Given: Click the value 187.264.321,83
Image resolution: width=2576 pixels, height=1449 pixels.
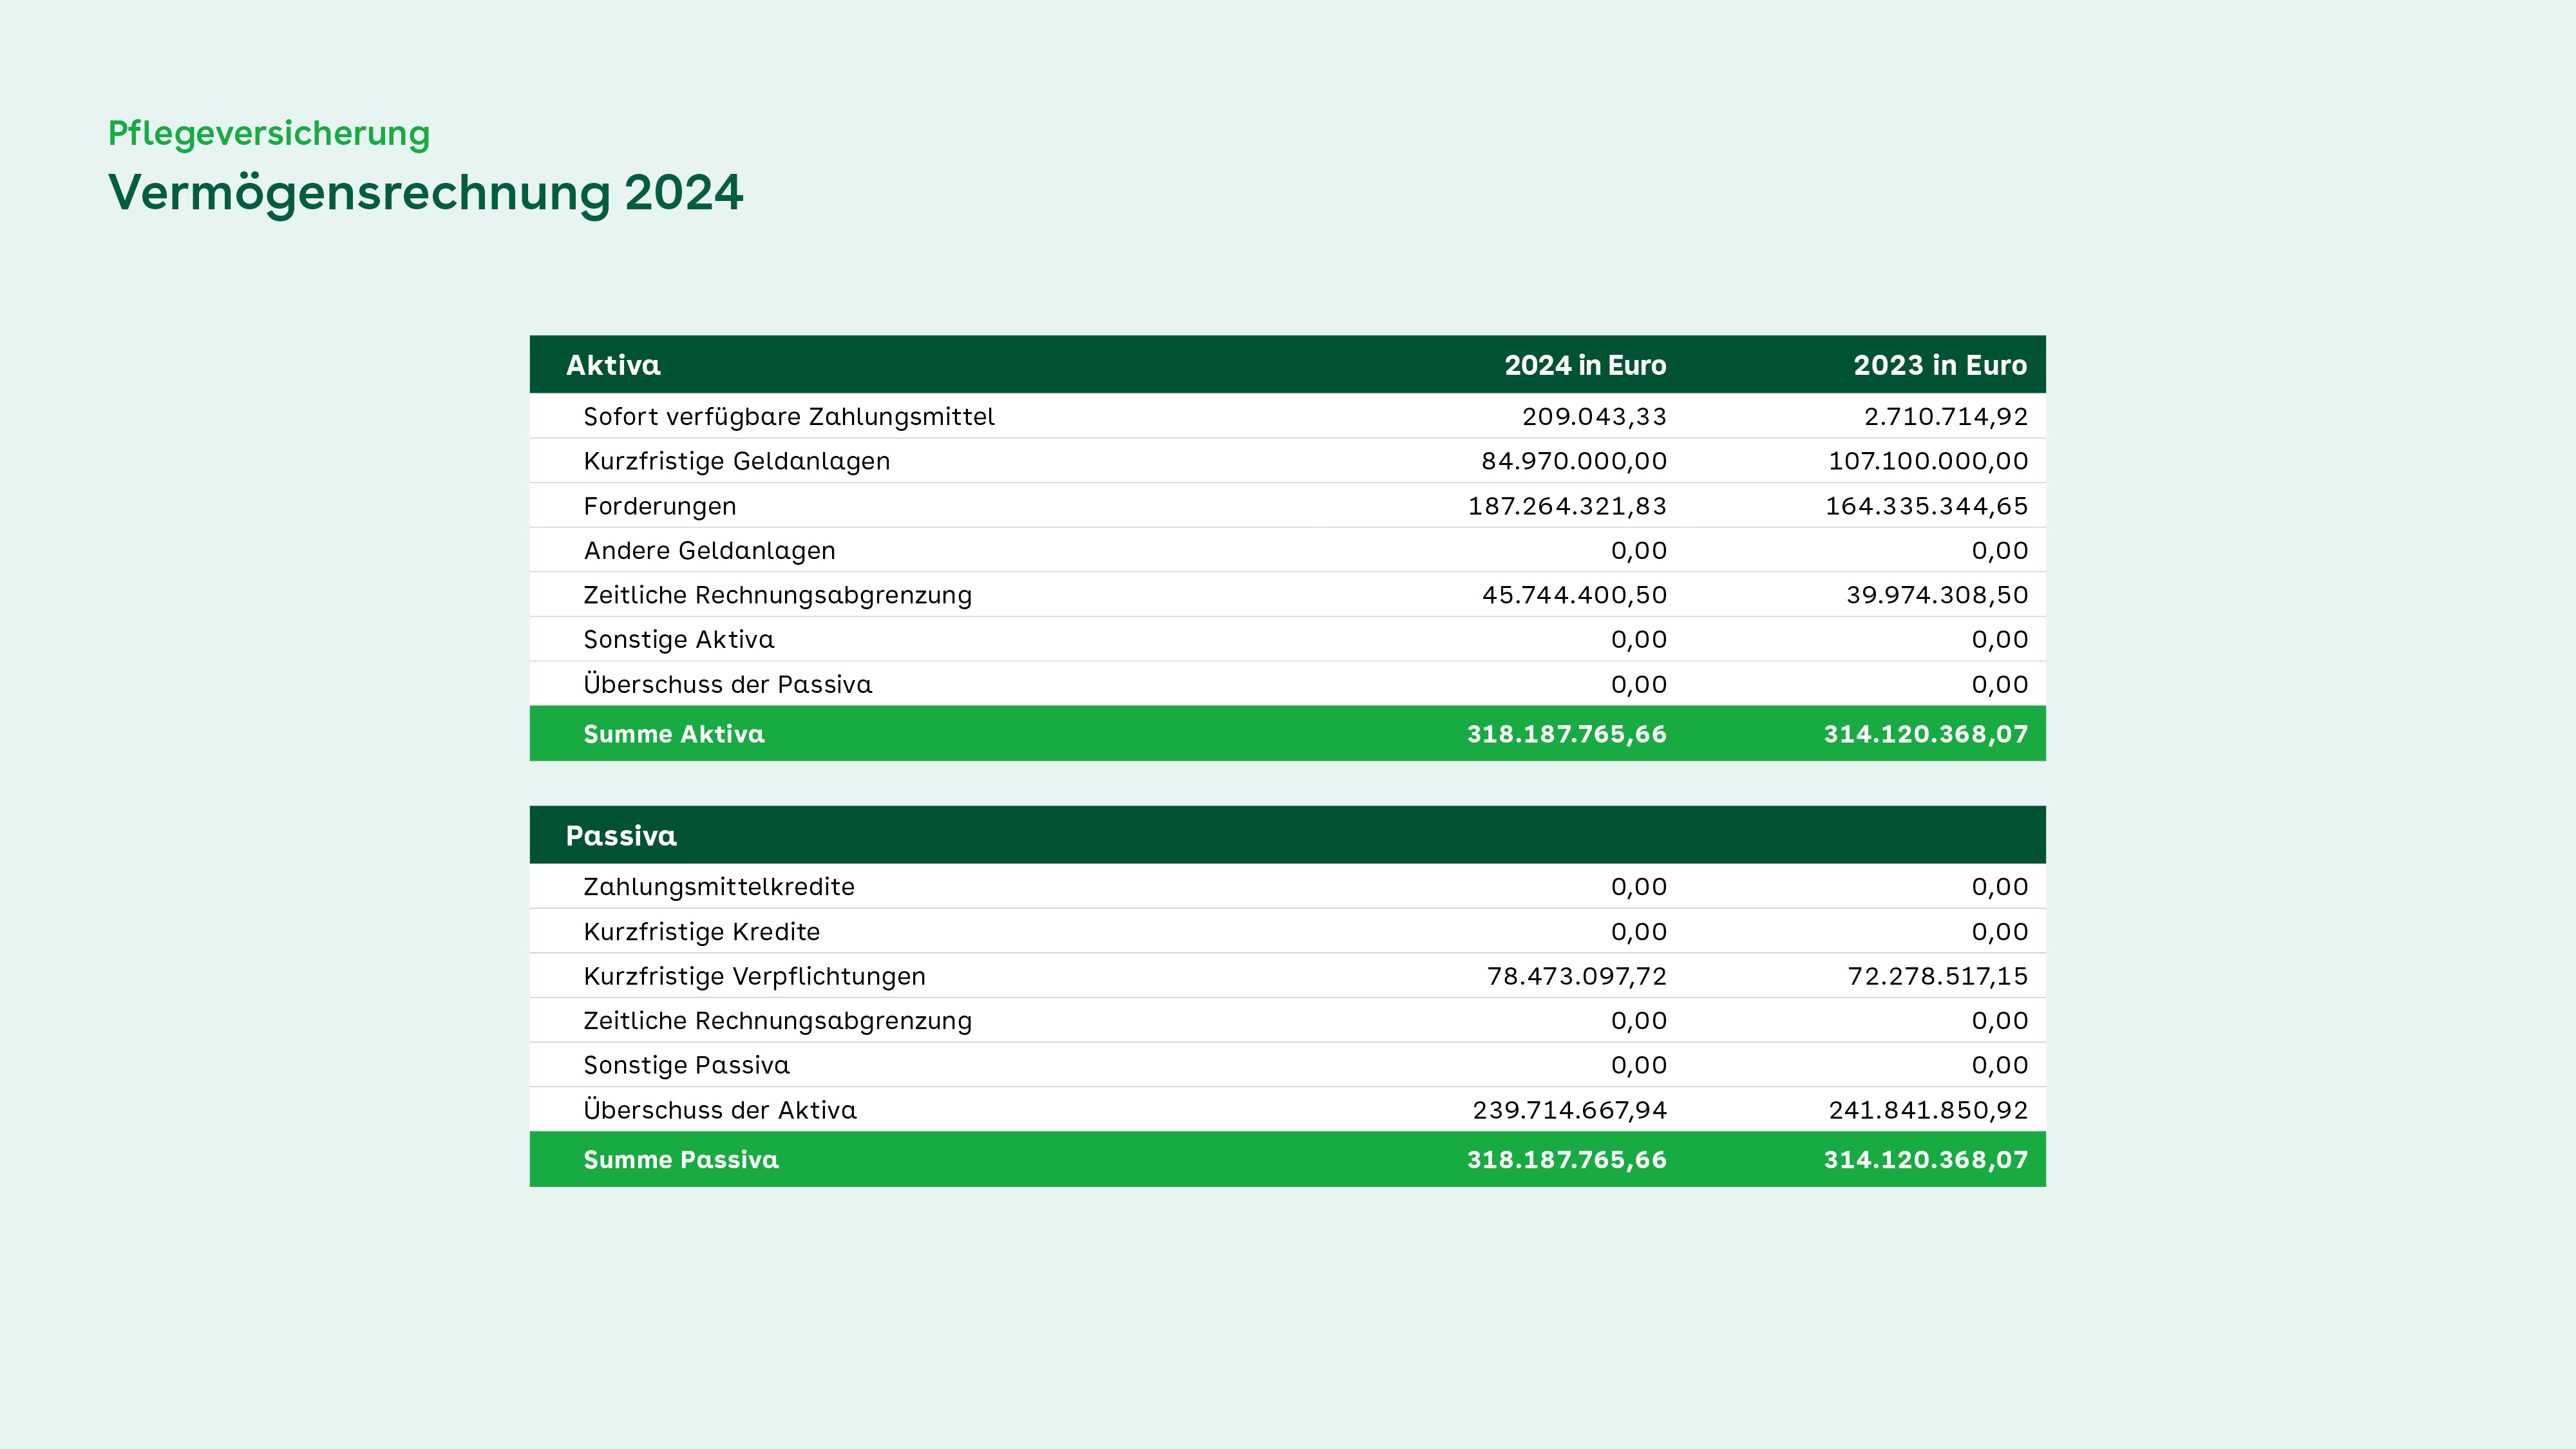Looking at the screenshot, I should pyautogui.click(x=1567, y=506).
